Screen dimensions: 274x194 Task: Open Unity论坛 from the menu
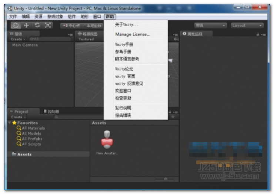136,69
